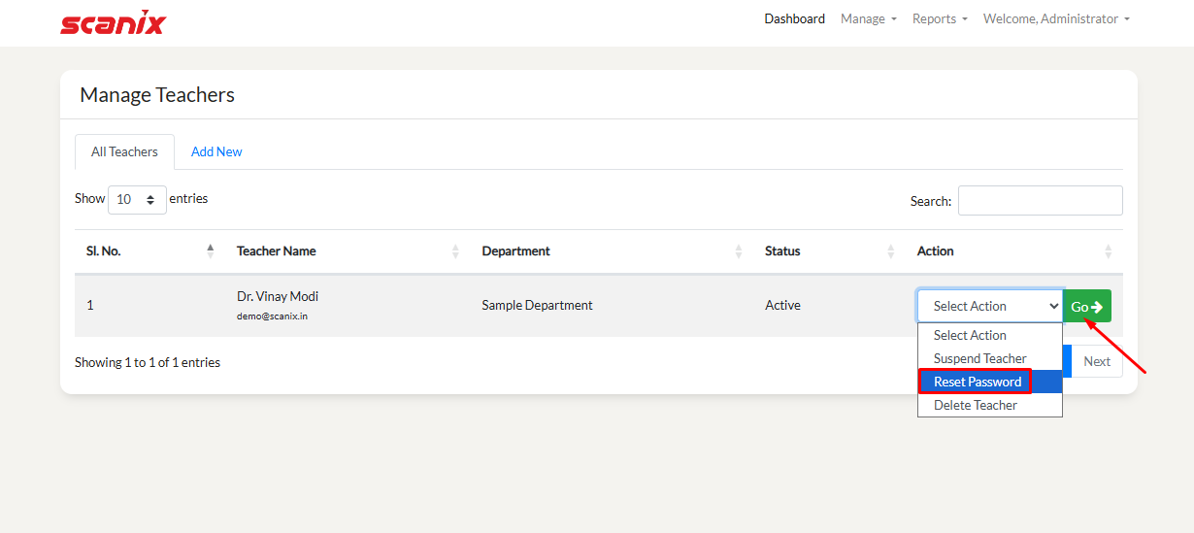This screenshot has height=533, width=1194.
Task: Switch to the All Teachers tab
Action: click(124, 151)
